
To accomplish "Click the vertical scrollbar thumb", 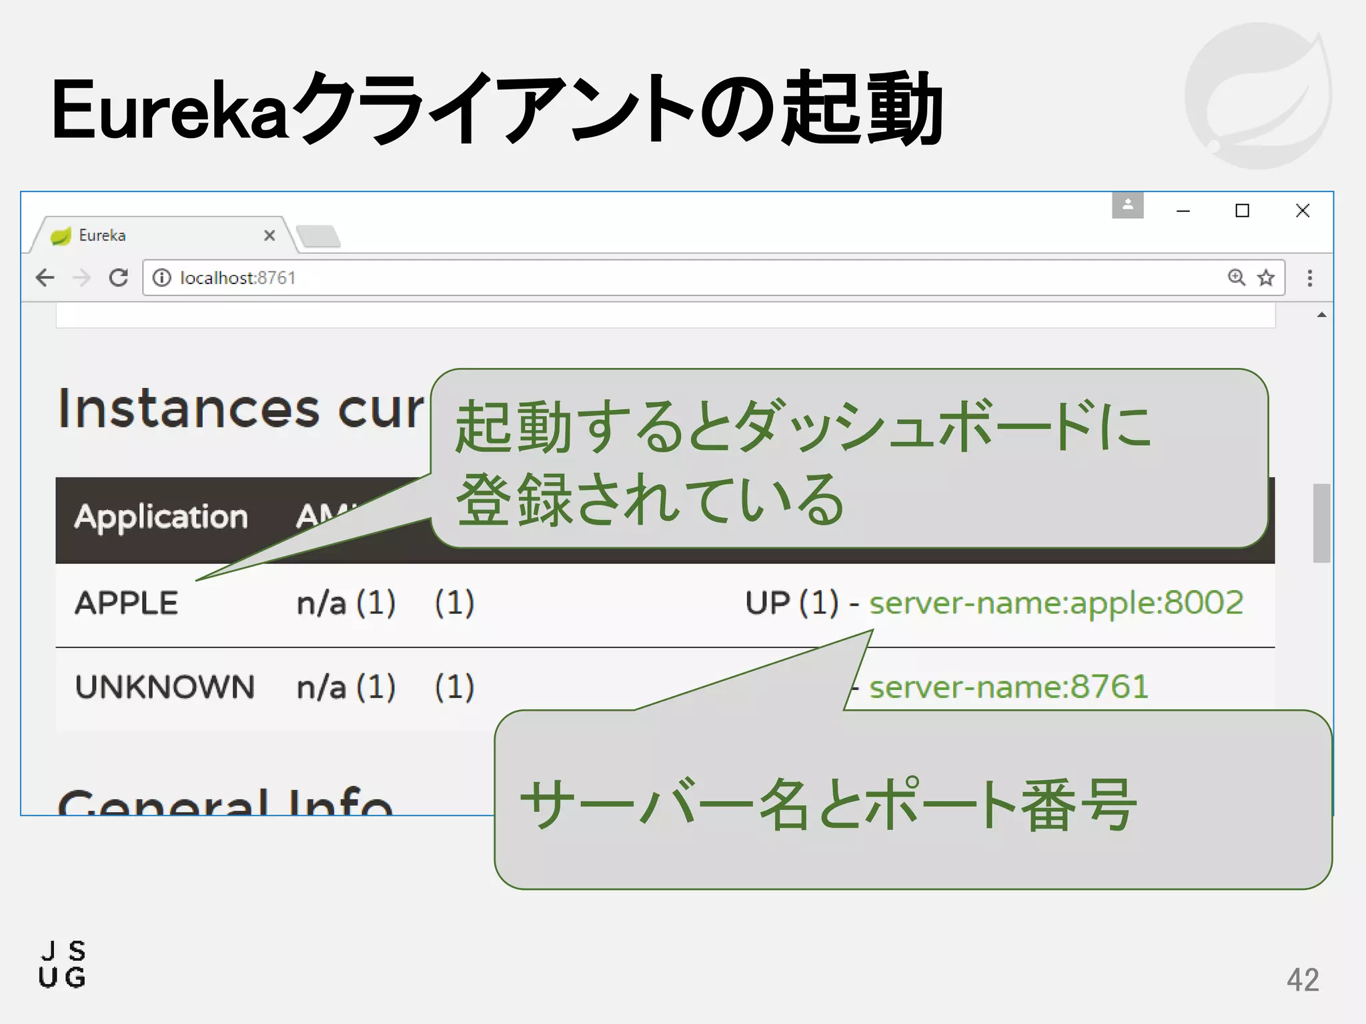I will 1321,523.
